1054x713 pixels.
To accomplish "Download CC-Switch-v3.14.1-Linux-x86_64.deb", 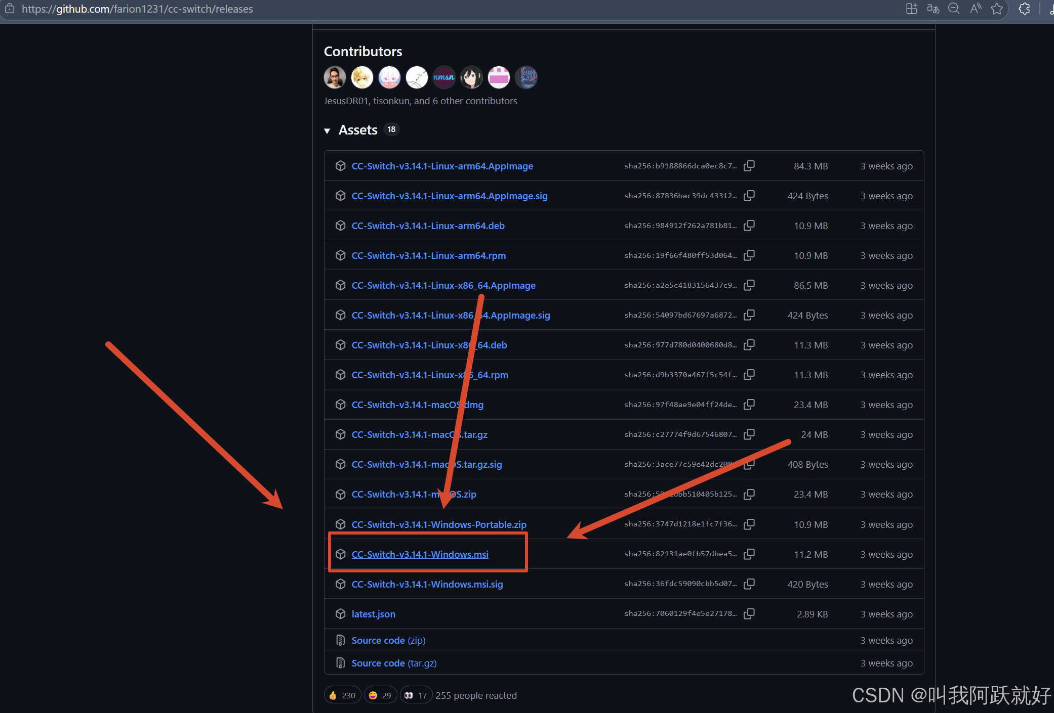I will click(429, 345).
